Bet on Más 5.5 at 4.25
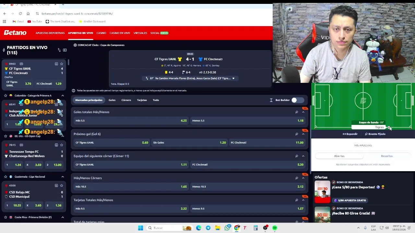415x233 pixels. 131,121
